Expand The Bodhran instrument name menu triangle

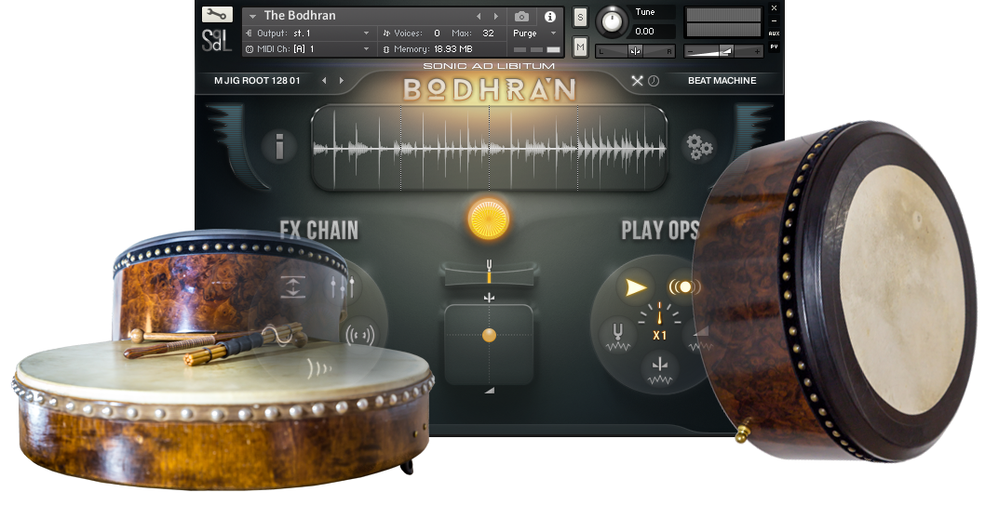(x=252, y=17)
